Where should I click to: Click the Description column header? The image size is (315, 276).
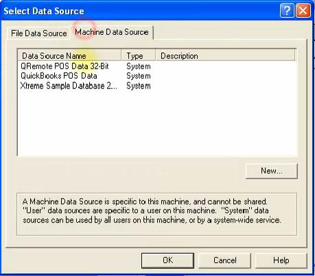pos(225,55)
